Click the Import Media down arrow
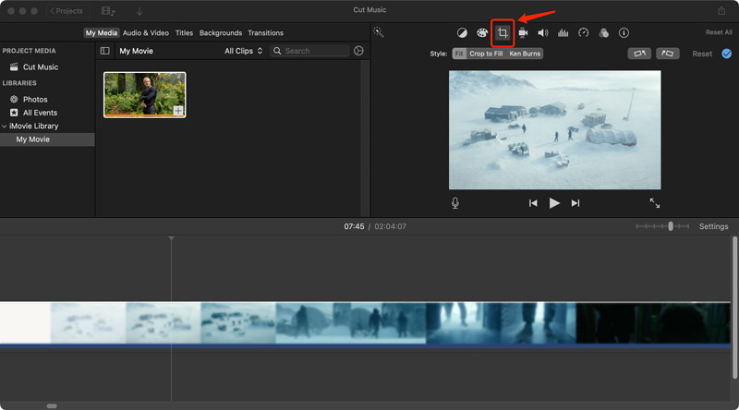Image resolution: width=739 pixels, height=410 pixels. tap(139, 11)
